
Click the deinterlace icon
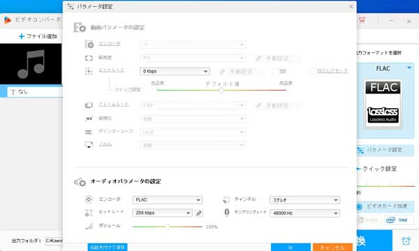pos(89,132)
